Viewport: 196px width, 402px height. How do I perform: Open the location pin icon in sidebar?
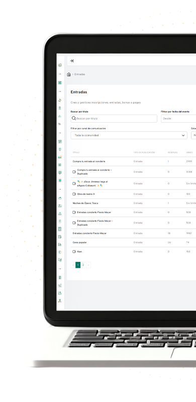[x=60, y=149]
